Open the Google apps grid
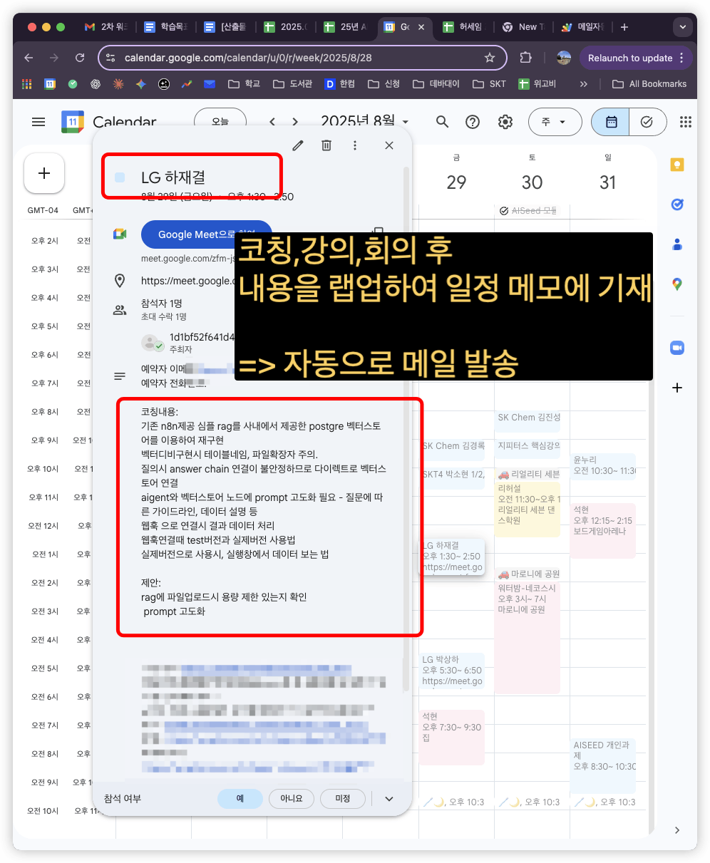 (686, 122)
